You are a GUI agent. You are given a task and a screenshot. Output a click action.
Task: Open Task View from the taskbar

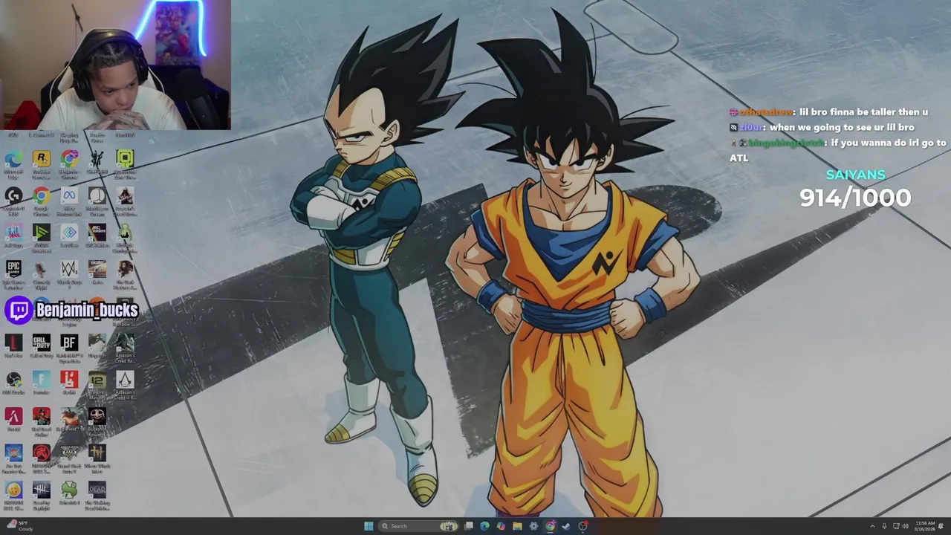(469, 526)
